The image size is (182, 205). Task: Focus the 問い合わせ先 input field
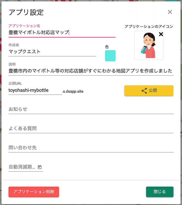pos(91,148)
